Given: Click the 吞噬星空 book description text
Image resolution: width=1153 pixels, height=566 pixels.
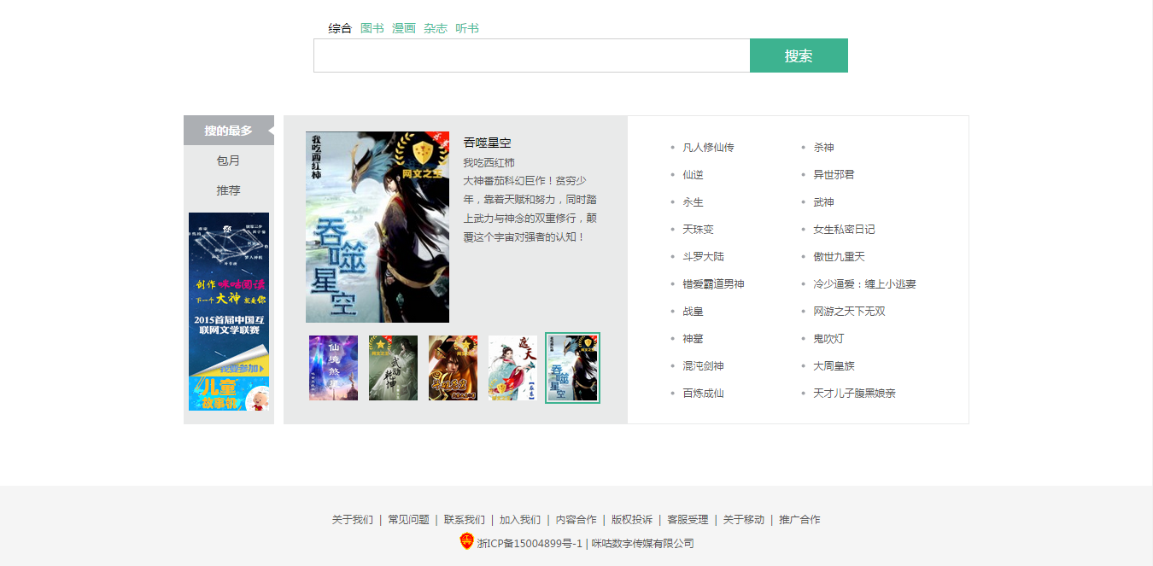Looking at the screenshot, I should tap(530, 209).
